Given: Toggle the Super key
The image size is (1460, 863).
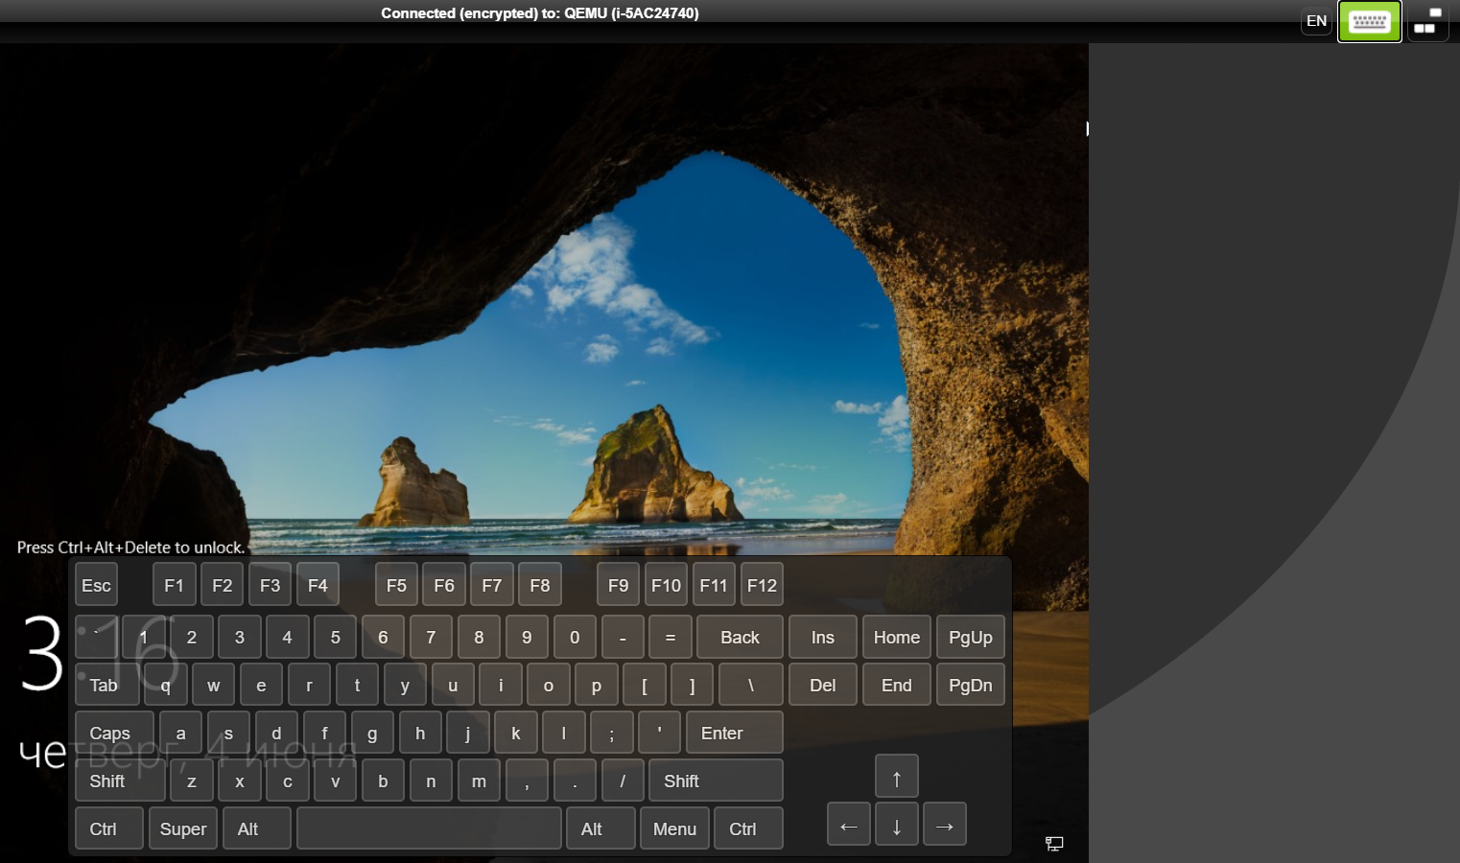Looking at the screenshot, I should pos(182,828).
